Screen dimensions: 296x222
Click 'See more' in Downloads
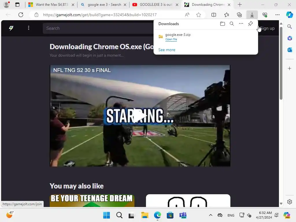tap(167, 50)
